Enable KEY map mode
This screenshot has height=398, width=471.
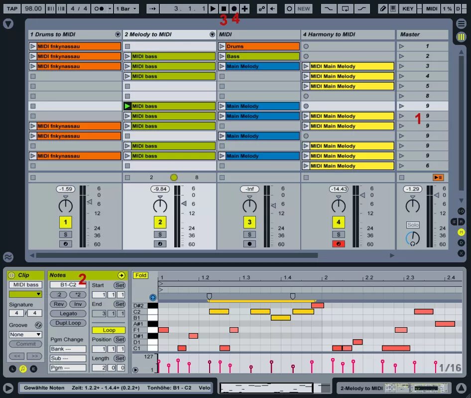[x=408, y=8]
